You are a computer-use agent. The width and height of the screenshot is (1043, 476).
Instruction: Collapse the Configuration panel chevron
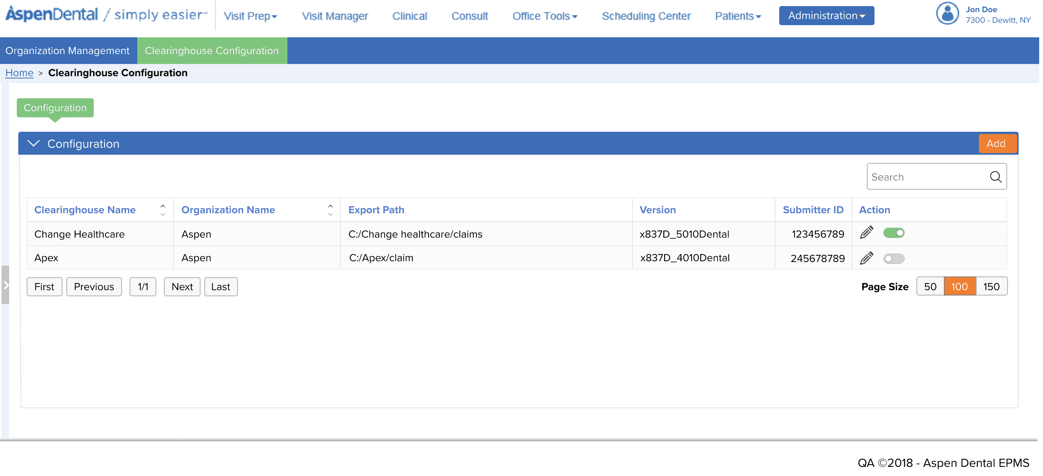tap(33, 144)
